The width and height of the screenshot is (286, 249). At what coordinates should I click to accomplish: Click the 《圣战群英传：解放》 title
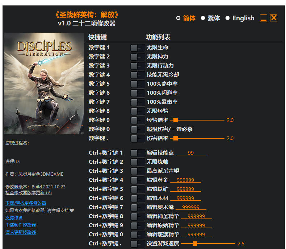[x=87, y=15]
